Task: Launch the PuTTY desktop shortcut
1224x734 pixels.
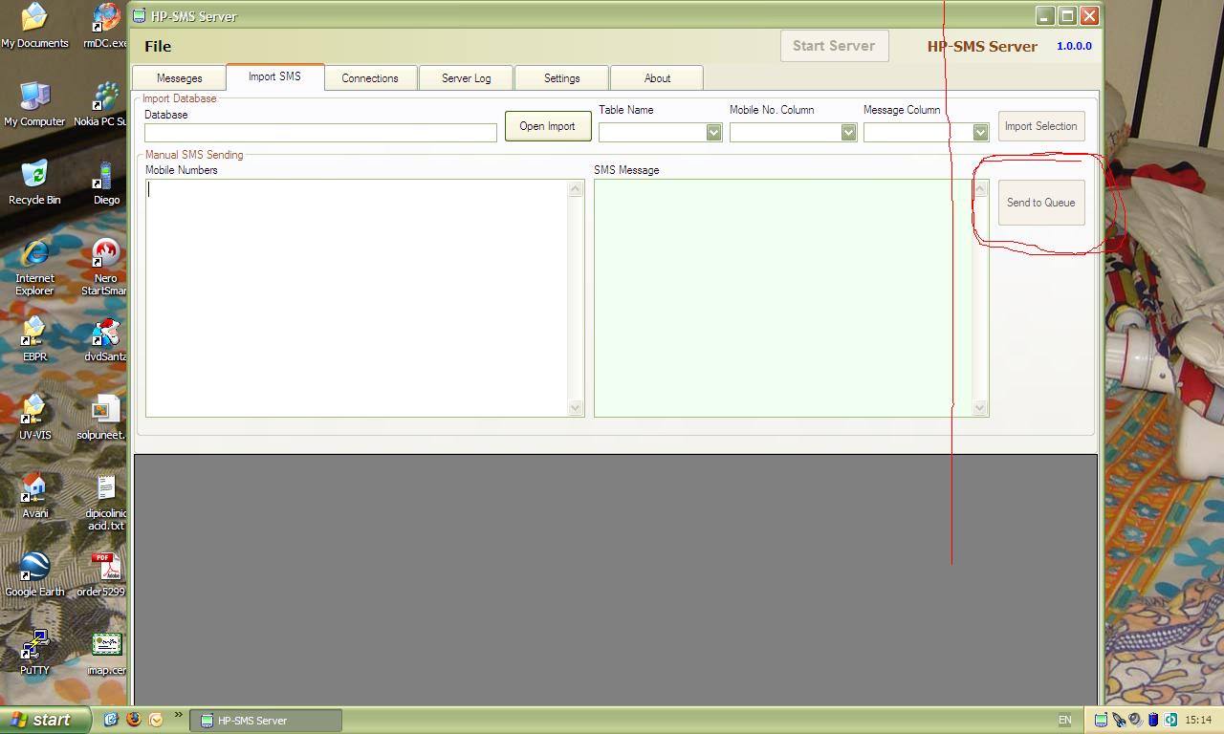Action: tap(34, 646)
